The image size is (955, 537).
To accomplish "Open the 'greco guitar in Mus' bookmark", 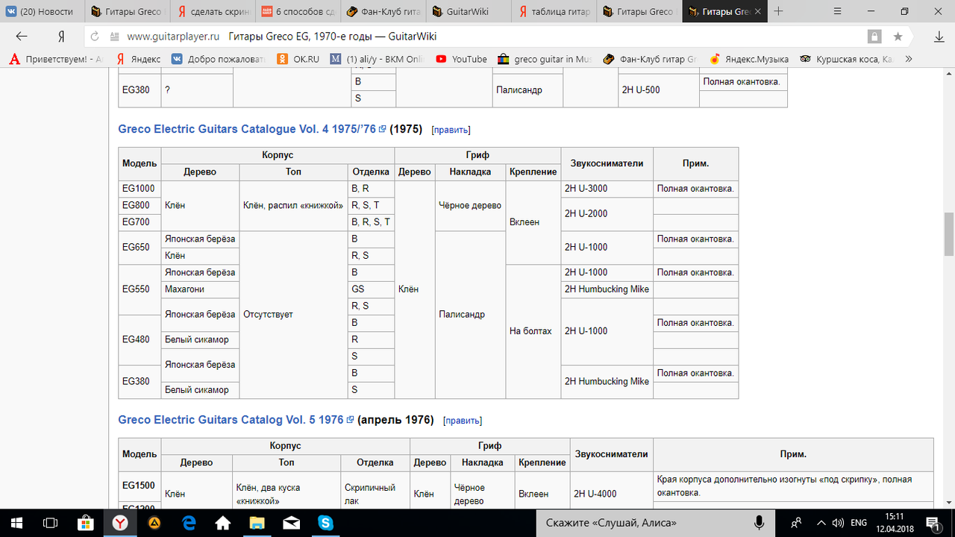I will click(x=545, y=59).
